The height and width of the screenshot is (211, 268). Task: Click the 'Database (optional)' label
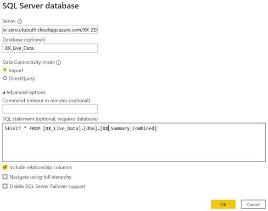point(24,40)
